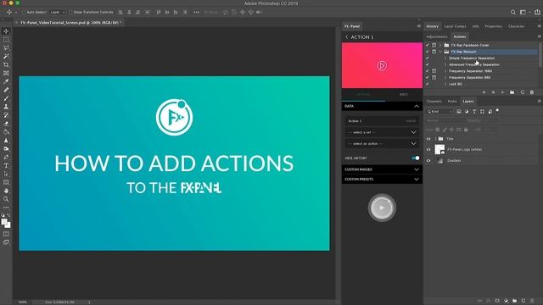Collapse the DATA section
Image resolution: width=543 pixels, height=305 pixels.
point(417,106)
